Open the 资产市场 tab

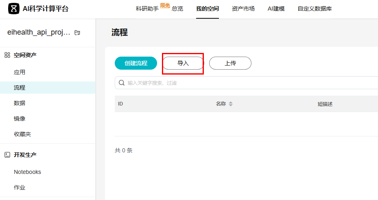pyautogui.click(x=243, y=9)
